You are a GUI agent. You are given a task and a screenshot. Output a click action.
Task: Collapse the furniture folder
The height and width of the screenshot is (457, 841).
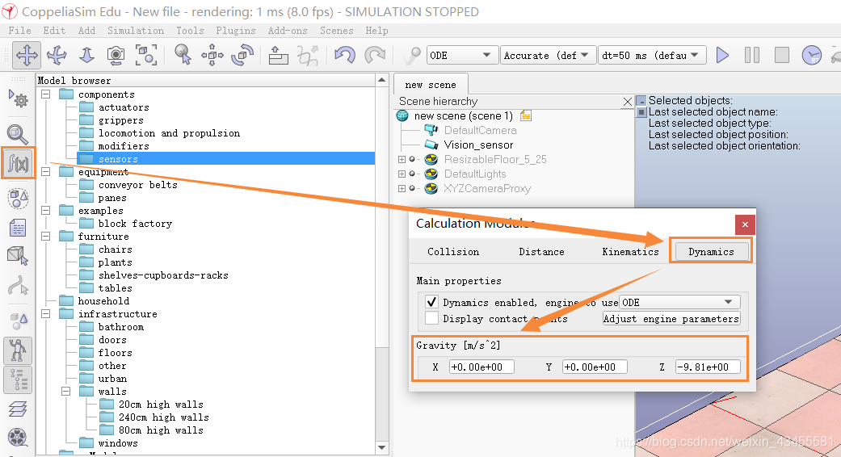pyautogui.click(x=45, y=237)
